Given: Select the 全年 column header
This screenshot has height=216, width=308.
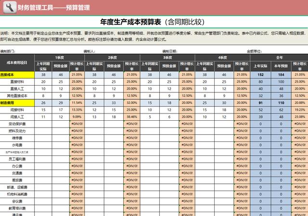Looking at the screenshot, I should (279, 57).
